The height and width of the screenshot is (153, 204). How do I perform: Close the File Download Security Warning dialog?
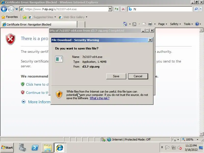150,40
